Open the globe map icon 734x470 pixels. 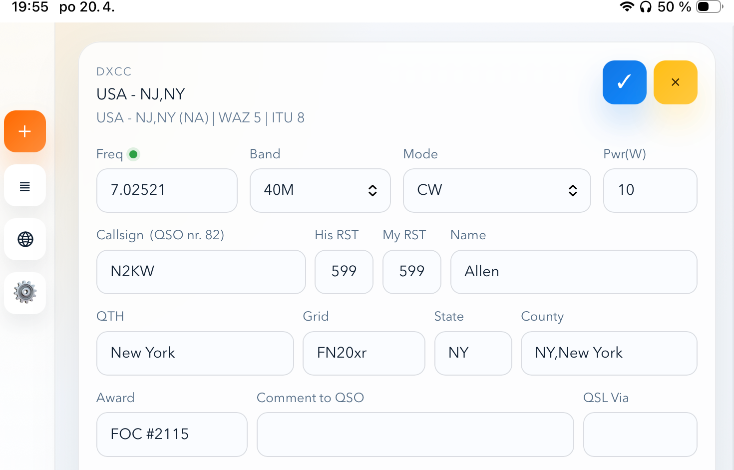pos(25,239)
